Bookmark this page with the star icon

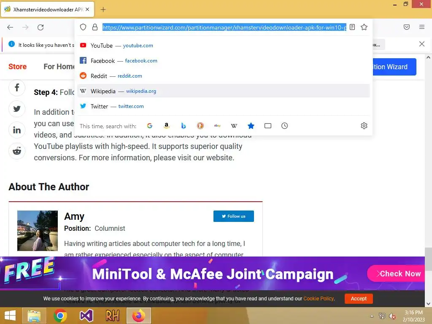[364, 27]
